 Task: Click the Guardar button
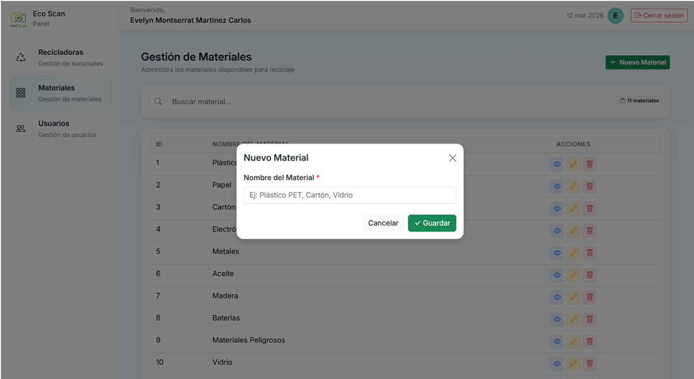432,223
